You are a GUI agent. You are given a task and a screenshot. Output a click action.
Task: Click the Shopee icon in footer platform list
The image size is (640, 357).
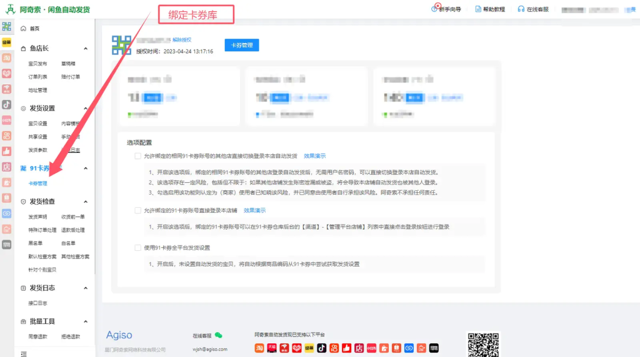[396, 348]
